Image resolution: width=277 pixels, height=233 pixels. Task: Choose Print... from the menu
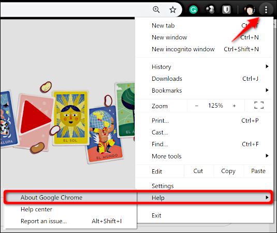(204, 121)
